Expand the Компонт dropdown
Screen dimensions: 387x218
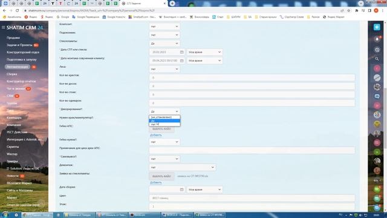(164, 27)
